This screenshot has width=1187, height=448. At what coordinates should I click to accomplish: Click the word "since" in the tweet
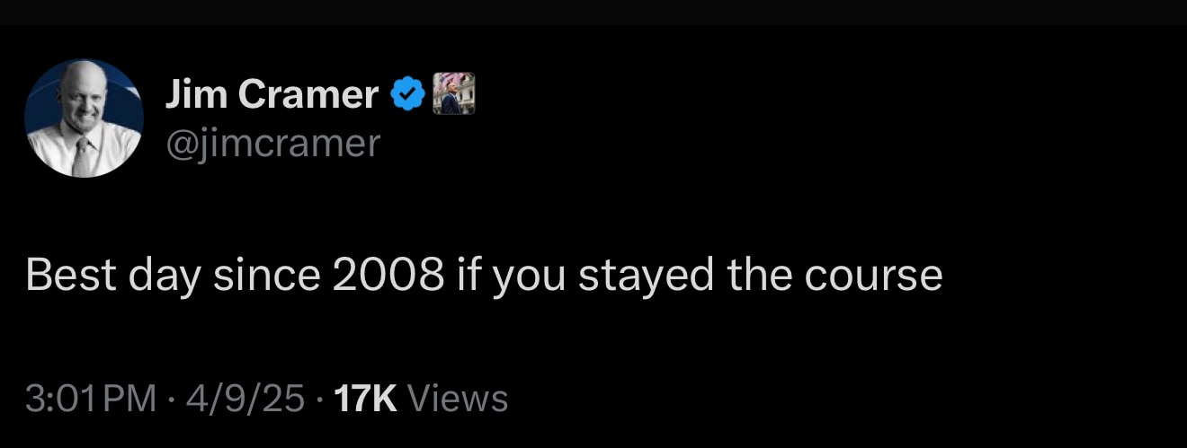tap(266, 276)
